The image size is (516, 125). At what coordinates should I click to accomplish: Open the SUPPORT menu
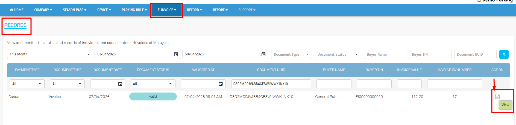(247, 10)
